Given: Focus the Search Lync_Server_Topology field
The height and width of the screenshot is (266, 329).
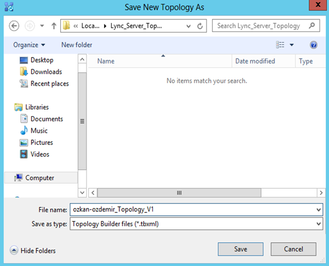Looking at the screenshot, I should [x=266, y=25].
